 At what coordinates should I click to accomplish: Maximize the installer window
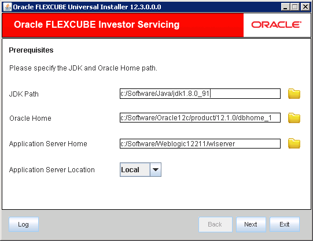pyautogui.click(x=295, y=7)
